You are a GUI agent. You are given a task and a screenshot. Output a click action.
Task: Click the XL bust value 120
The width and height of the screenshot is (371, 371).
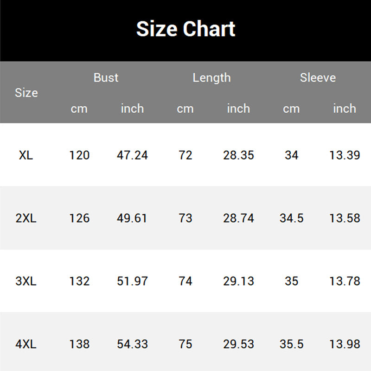79,155
